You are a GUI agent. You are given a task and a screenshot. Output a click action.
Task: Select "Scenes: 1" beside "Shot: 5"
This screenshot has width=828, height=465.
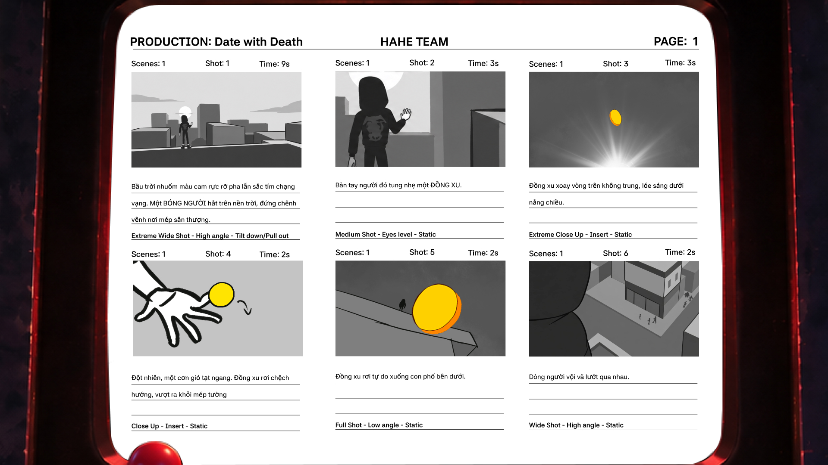click(x=352, y=253)
